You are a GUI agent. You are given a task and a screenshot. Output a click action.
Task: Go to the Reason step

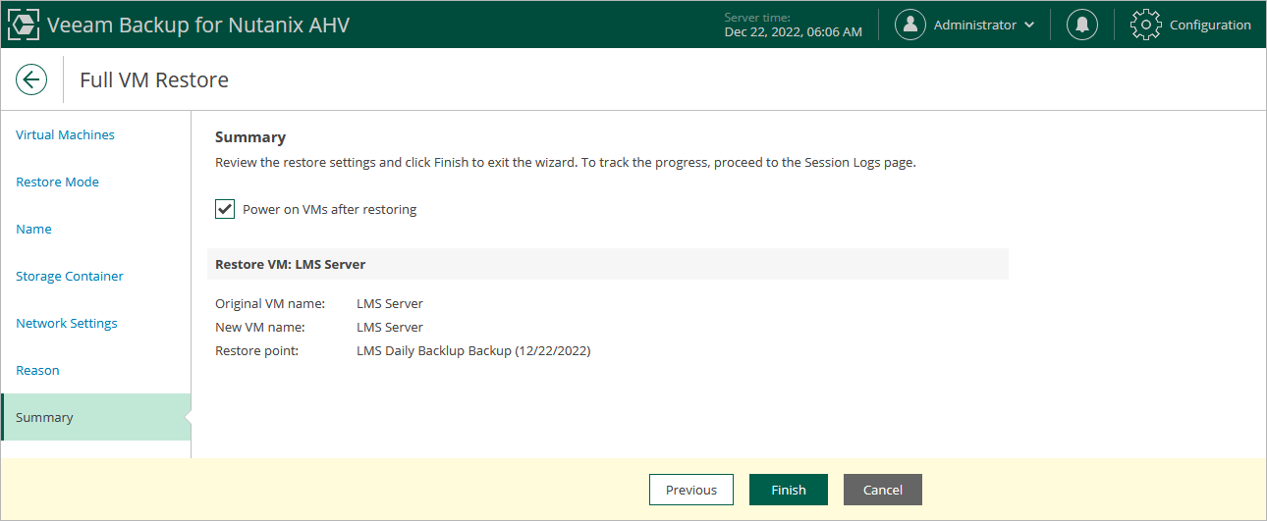[x=37, y=371]
